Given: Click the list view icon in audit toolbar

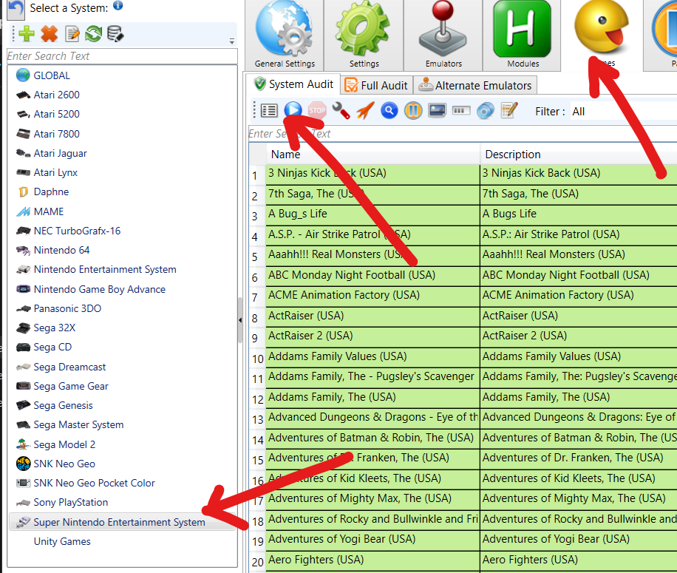Looking at the screenshot, I should tap(269, 111).
